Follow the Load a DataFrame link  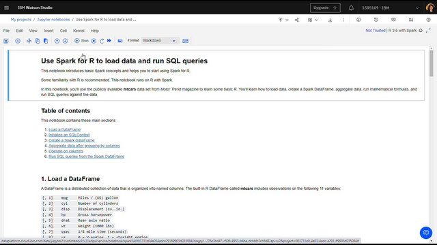coord(65,129)
